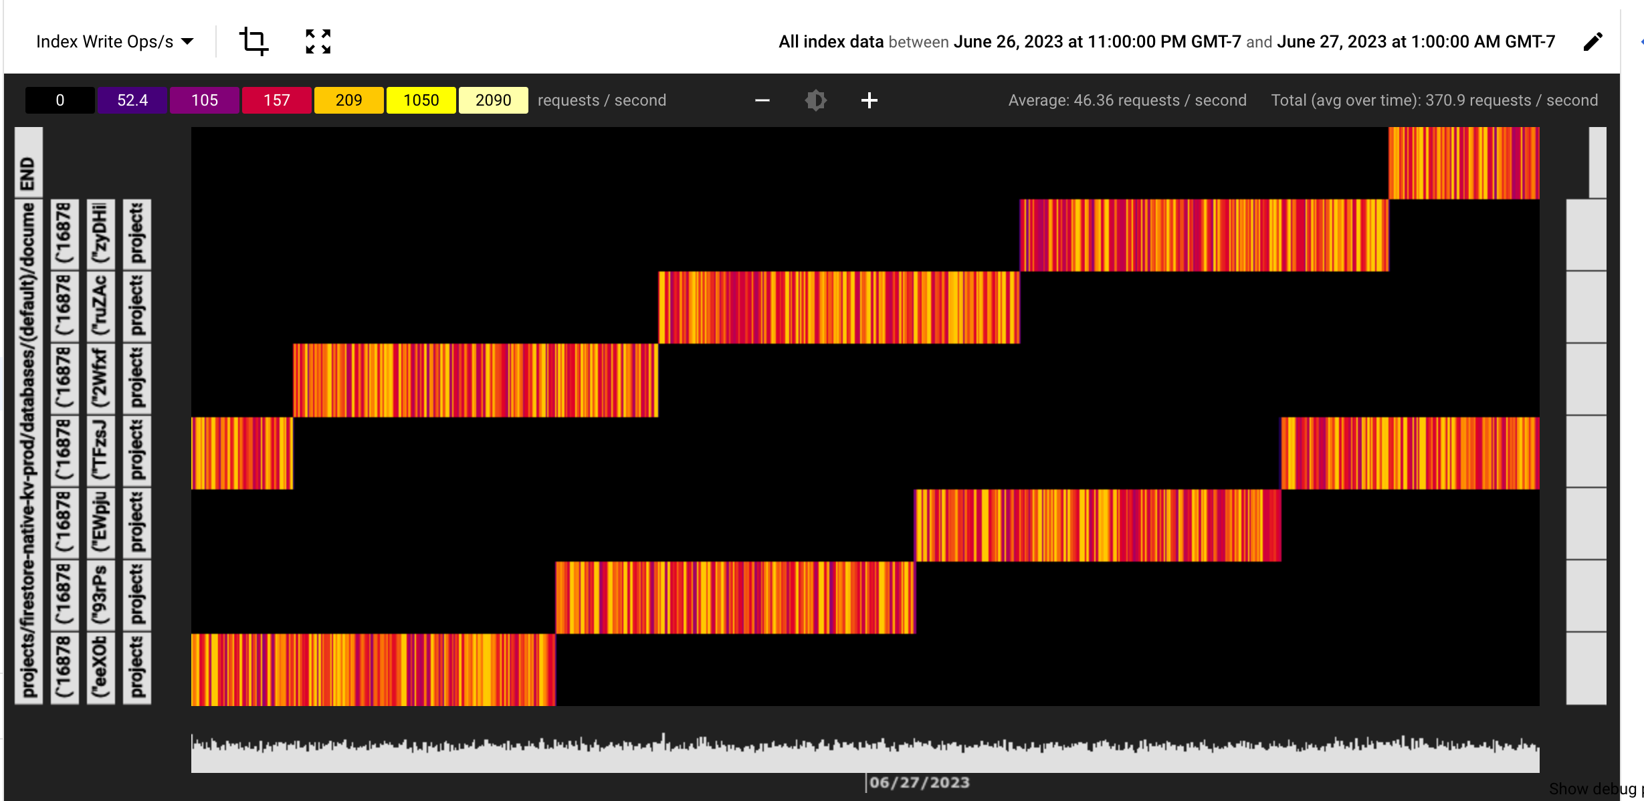This screenshot has width=1644, height=801.
Task: Click the crop/trim icon
Action: [x=251, y=41]
